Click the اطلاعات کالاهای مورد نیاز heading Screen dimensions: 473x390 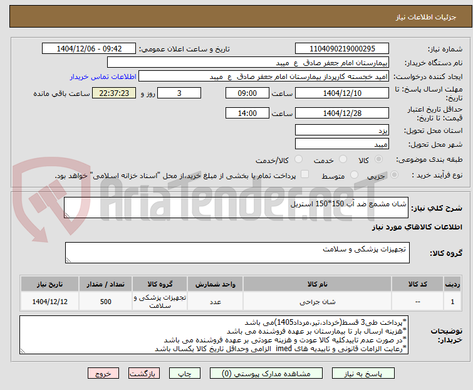tap(417, 227)
